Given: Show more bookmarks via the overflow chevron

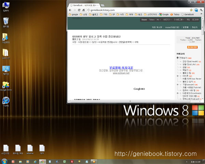Looking at the screenshot, I should pos(201,14).
